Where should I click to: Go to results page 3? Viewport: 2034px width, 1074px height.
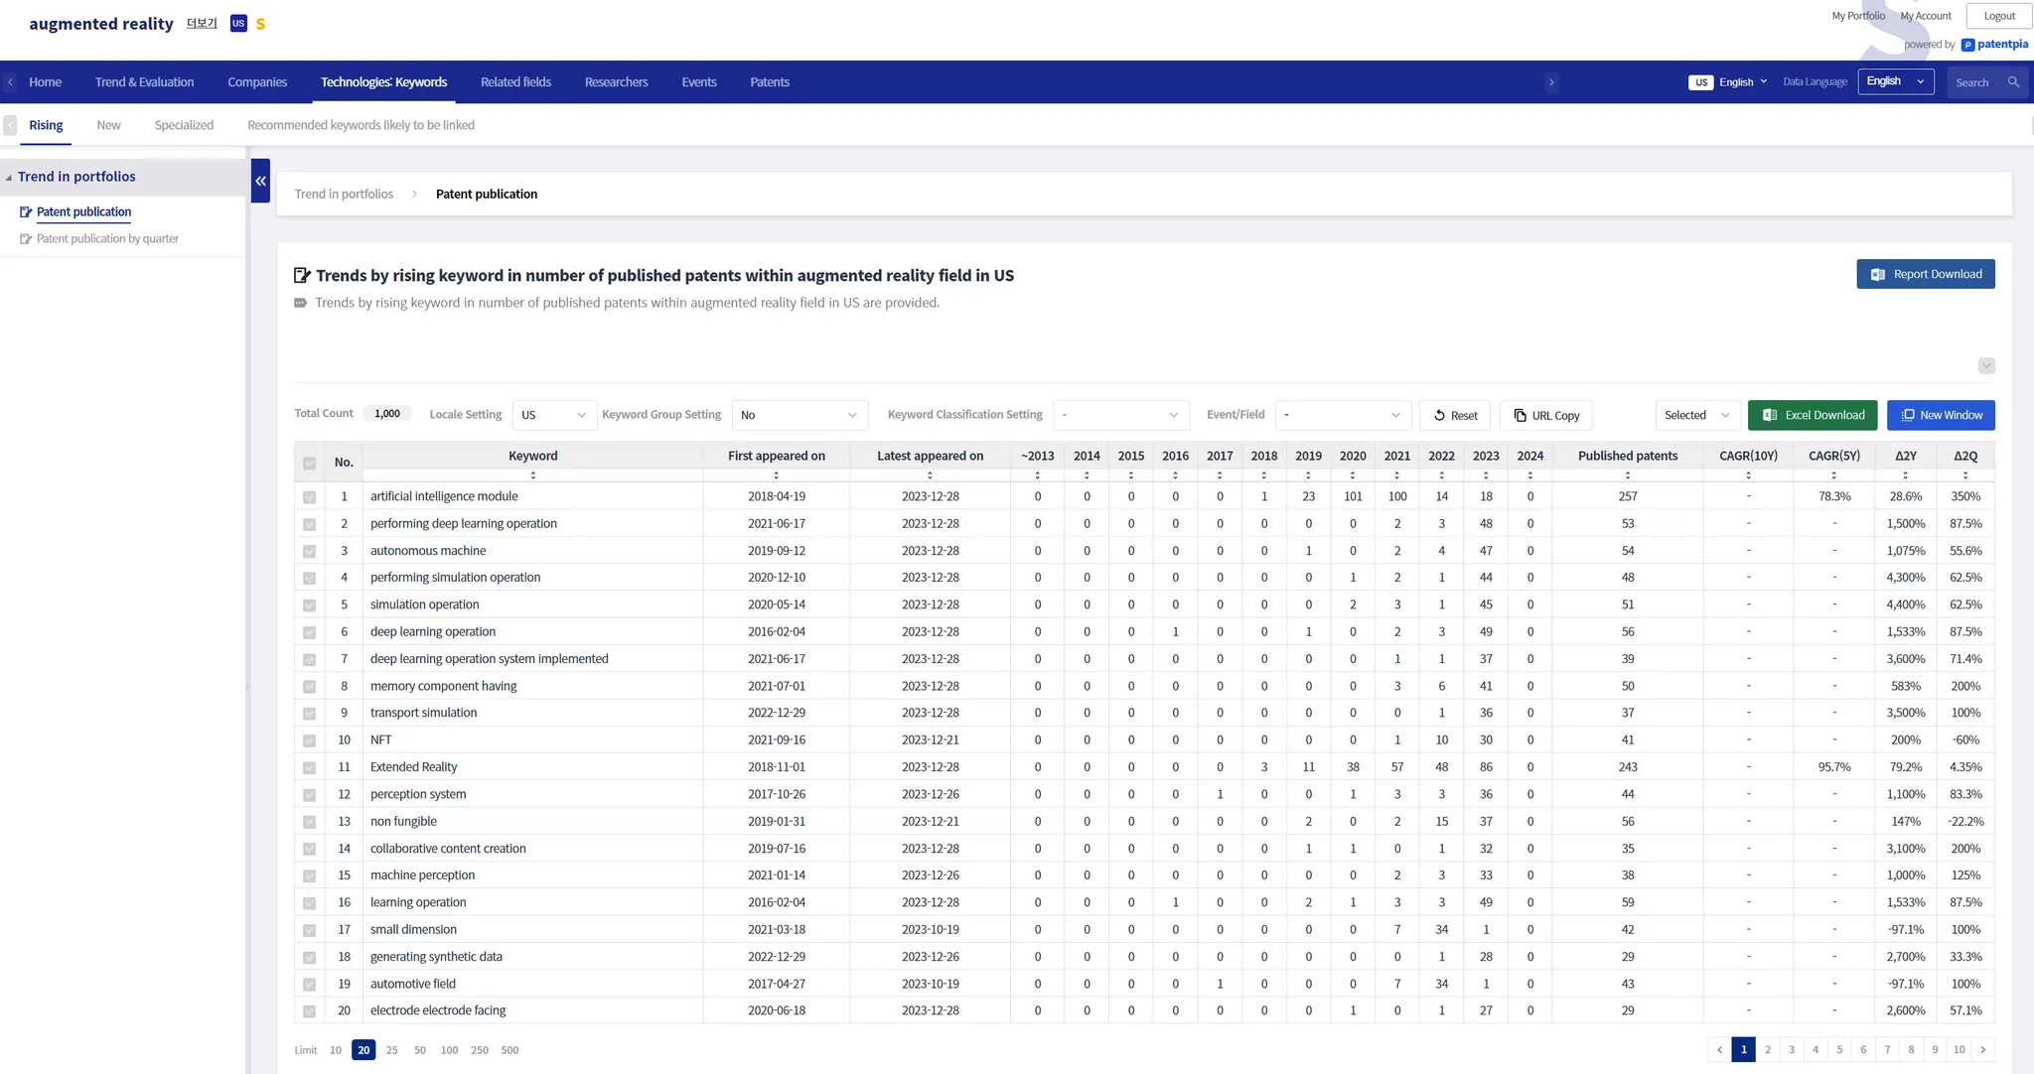tap(1792, 1050)
